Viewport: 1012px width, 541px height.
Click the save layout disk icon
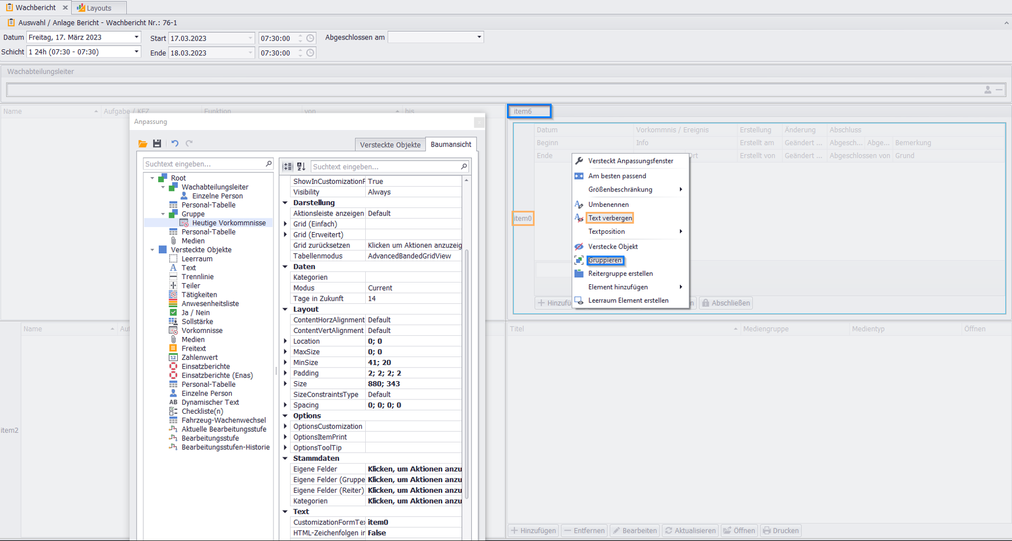(157, 144)
